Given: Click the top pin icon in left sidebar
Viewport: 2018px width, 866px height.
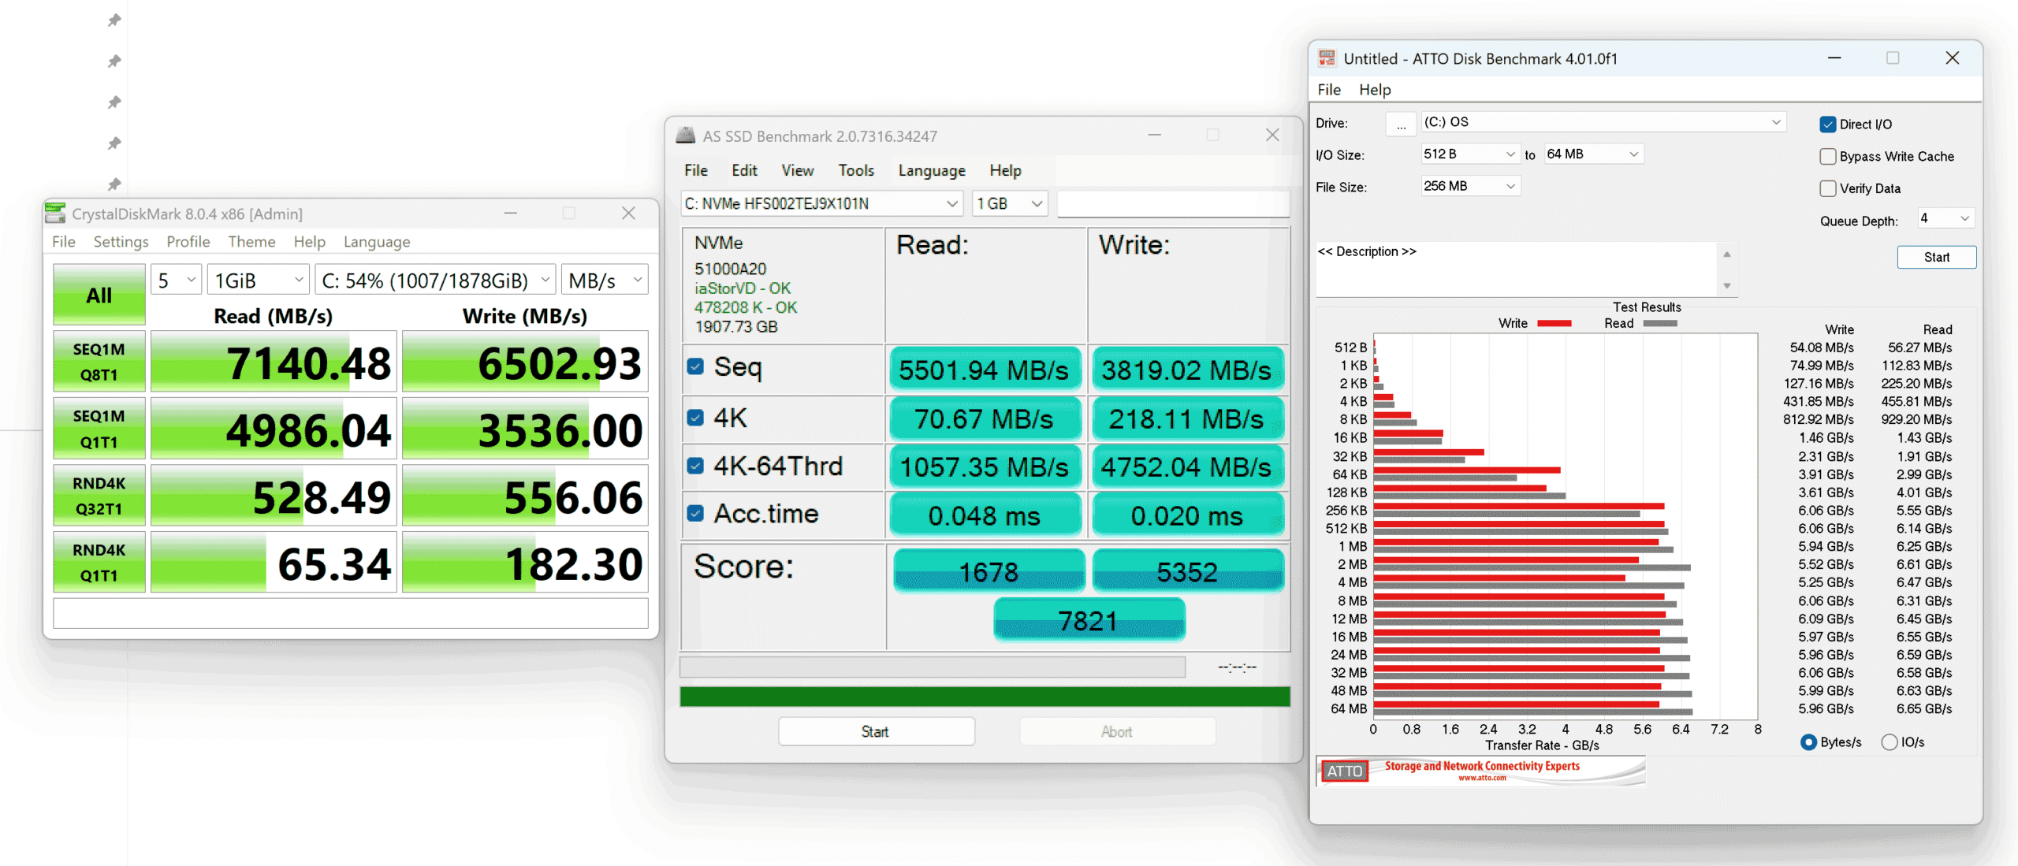Looking at the screenshot, I should pyautogui.click(x=114, y=20).
